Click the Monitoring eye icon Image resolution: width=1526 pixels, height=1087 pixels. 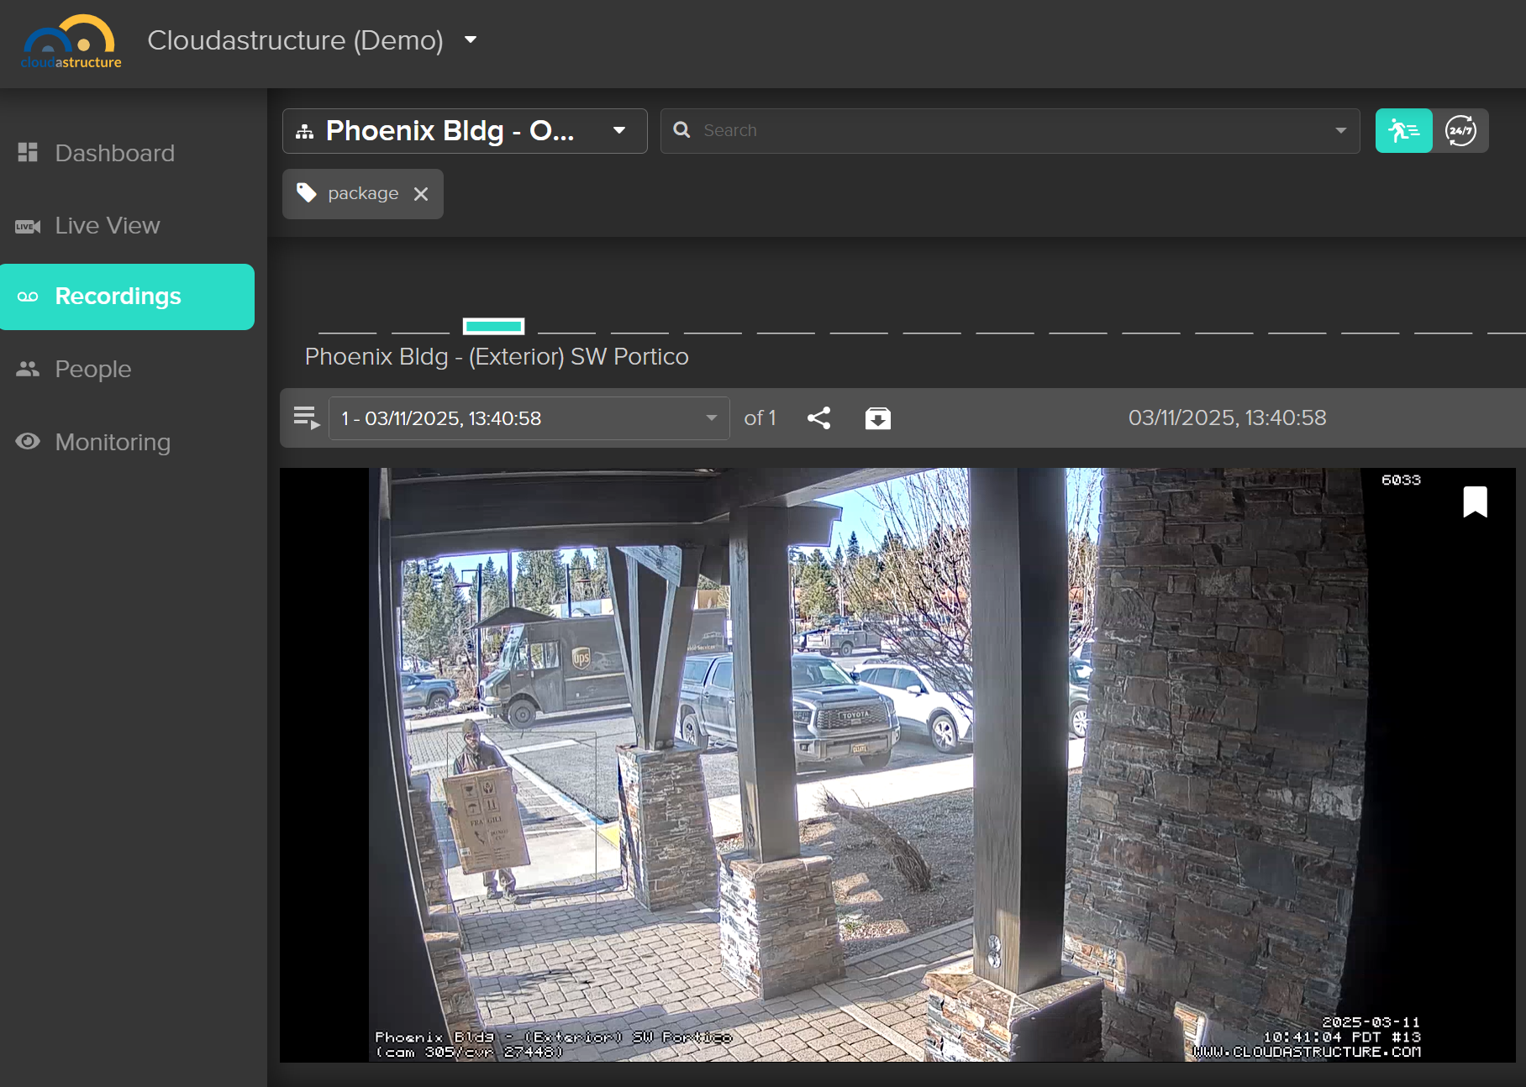coord(28,441)
